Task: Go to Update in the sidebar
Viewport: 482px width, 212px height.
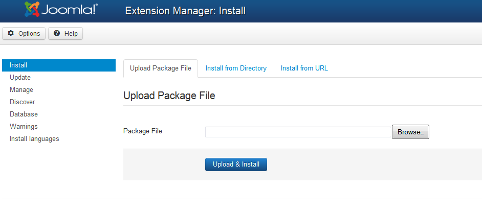Action: tap(20, 78)
